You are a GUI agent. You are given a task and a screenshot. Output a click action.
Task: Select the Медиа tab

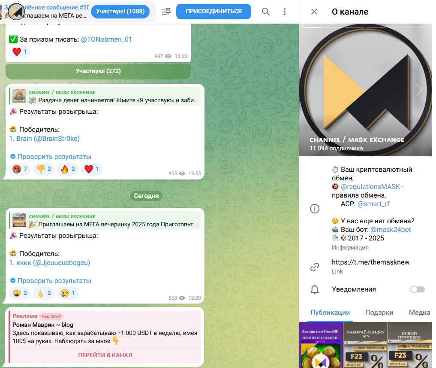tap(419, 313)
